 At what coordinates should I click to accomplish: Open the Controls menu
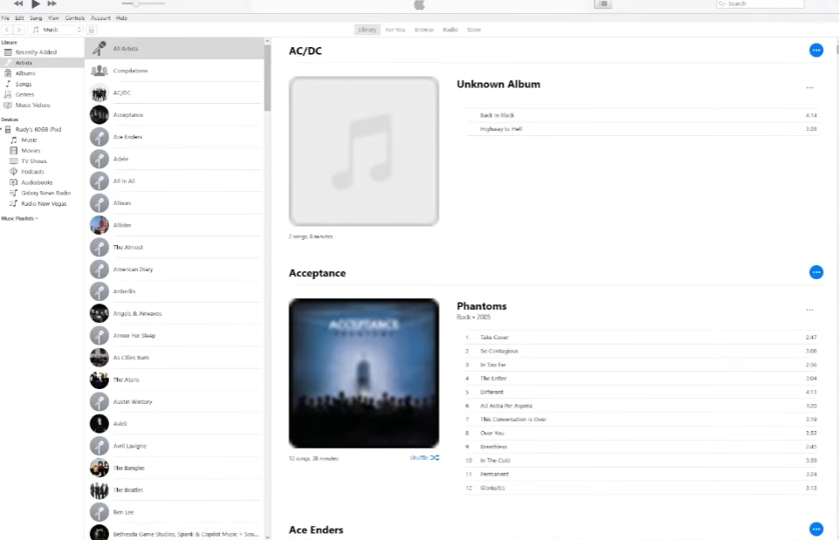coord(75,17)
